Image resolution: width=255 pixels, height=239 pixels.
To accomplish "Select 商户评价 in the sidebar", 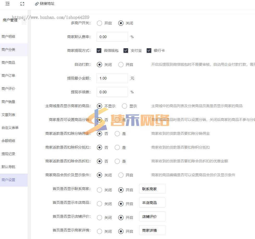I will [14, 89].
